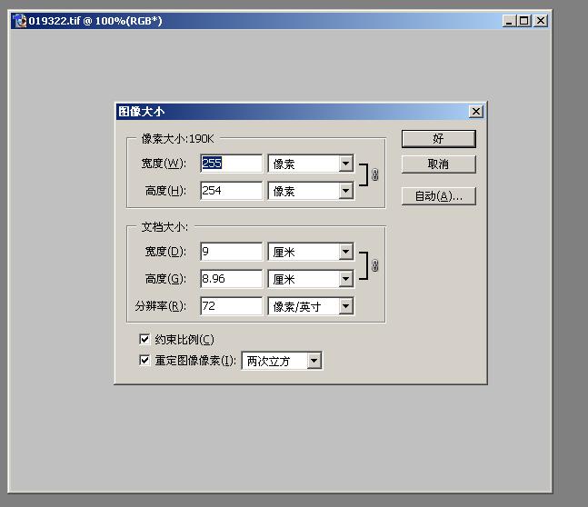Click the 取消 button

438,164
